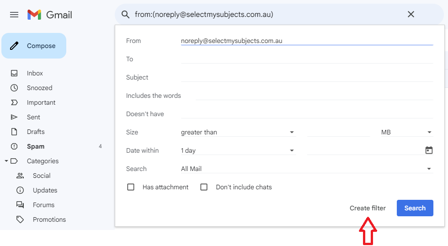Click the To input field
This screenshot has height=246, width=448.
[x=307, y=59]
